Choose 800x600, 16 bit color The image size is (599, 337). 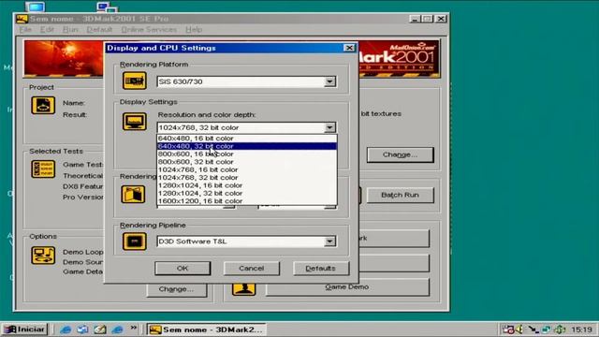point(247,154)
